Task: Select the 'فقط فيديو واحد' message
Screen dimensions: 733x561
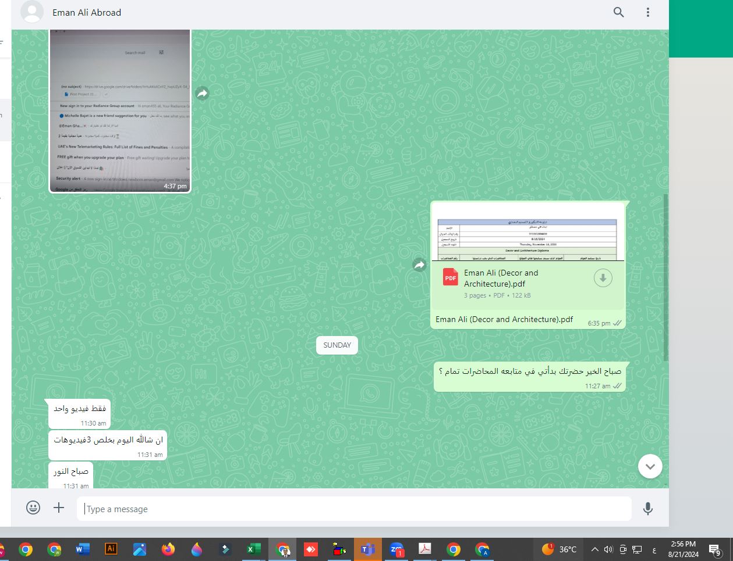Action: [79, 414]
